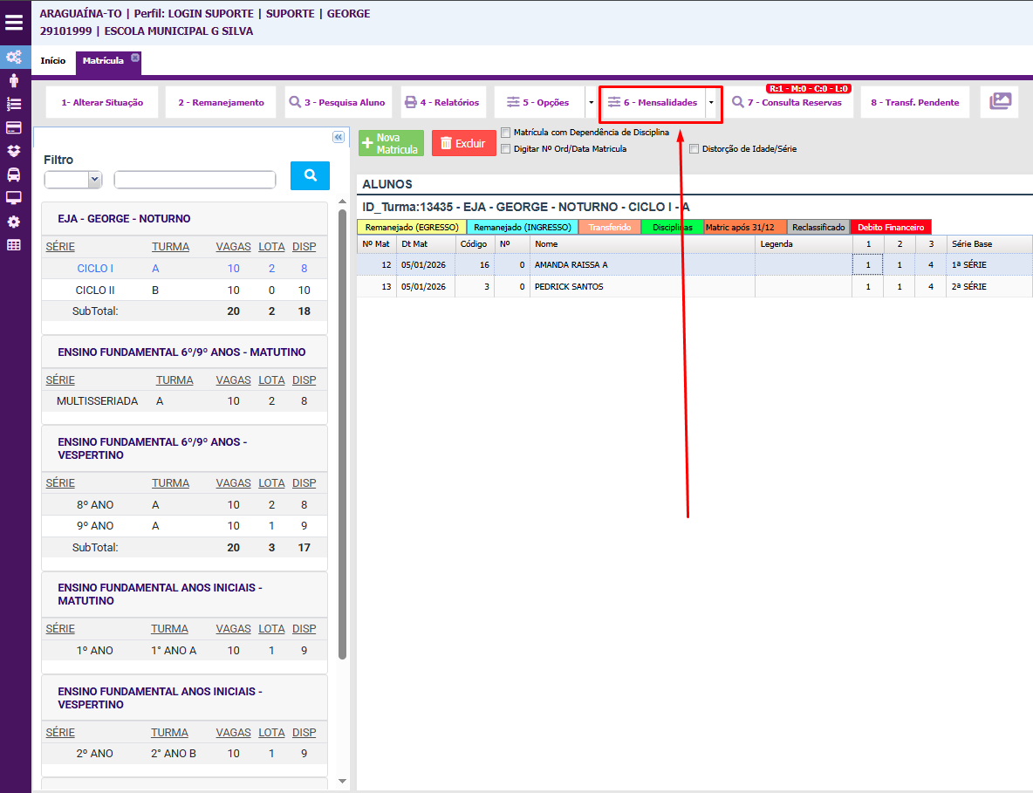1033x793 pixels.
Task: Click the blue filter search button
Action: [310, 175]
